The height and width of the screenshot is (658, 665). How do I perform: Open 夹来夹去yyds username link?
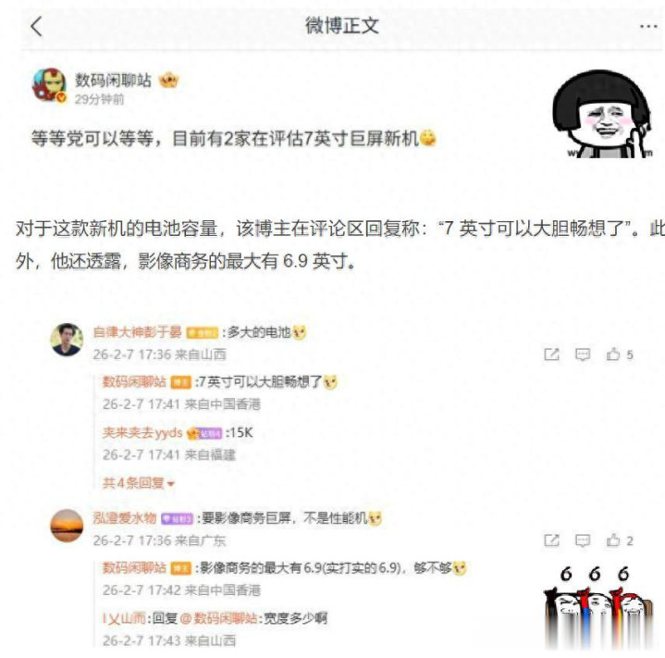tap(142, 433)
